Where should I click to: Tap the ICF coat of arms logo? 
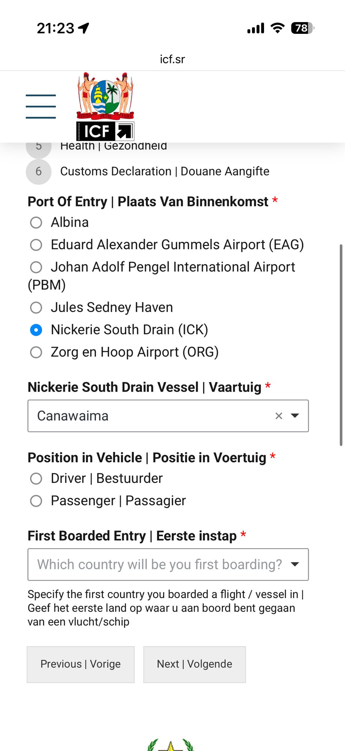[x=105, y=106]
